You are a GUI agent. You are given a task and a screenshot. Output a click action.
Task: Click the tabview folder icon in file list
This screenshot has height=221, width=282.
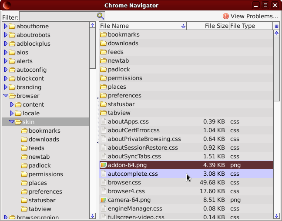104,113
